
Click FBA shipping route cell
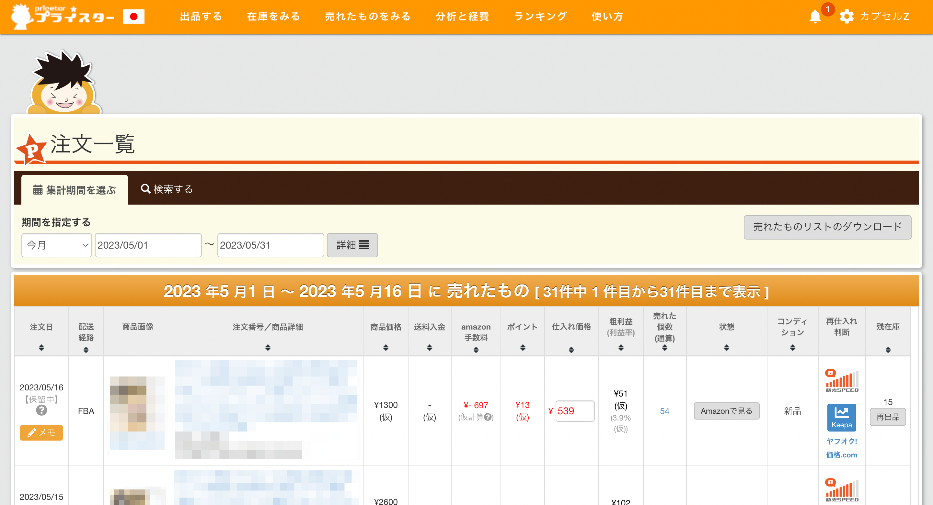86,411
